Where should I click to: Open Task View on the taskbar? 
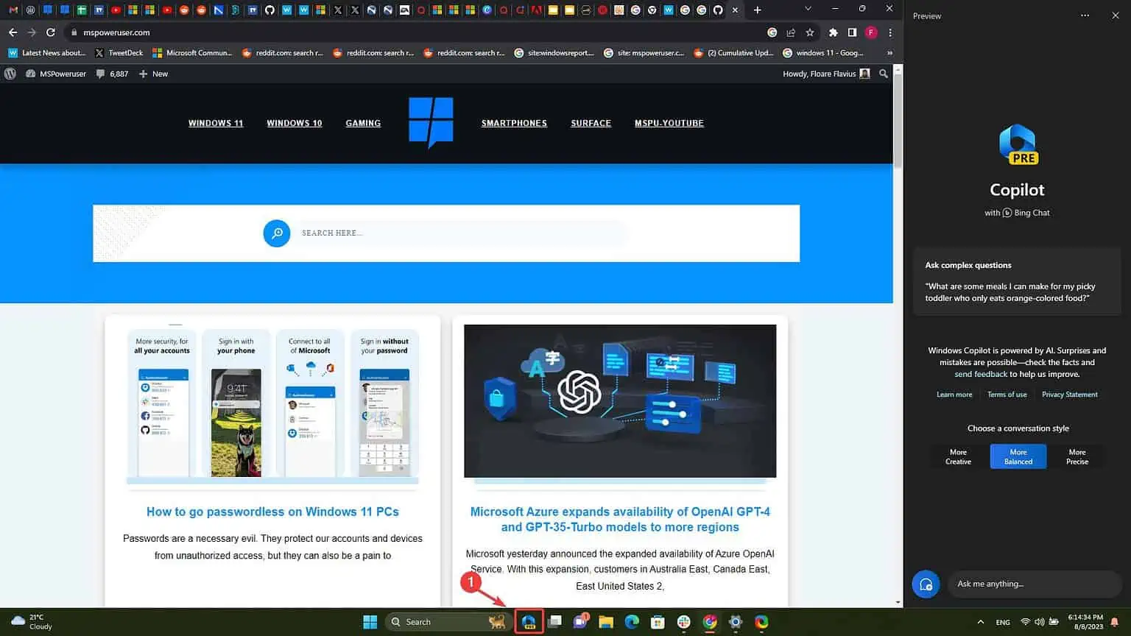pos(554,622)
